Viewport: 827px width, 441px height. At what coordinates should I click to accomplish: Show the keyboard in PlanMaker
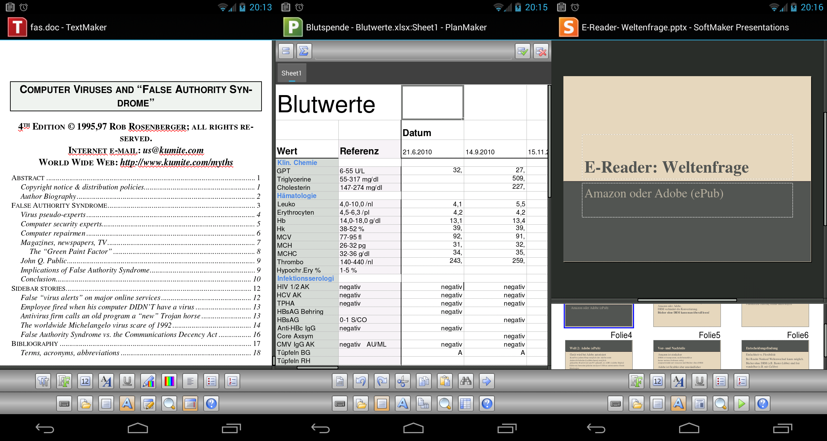point(340,403)
